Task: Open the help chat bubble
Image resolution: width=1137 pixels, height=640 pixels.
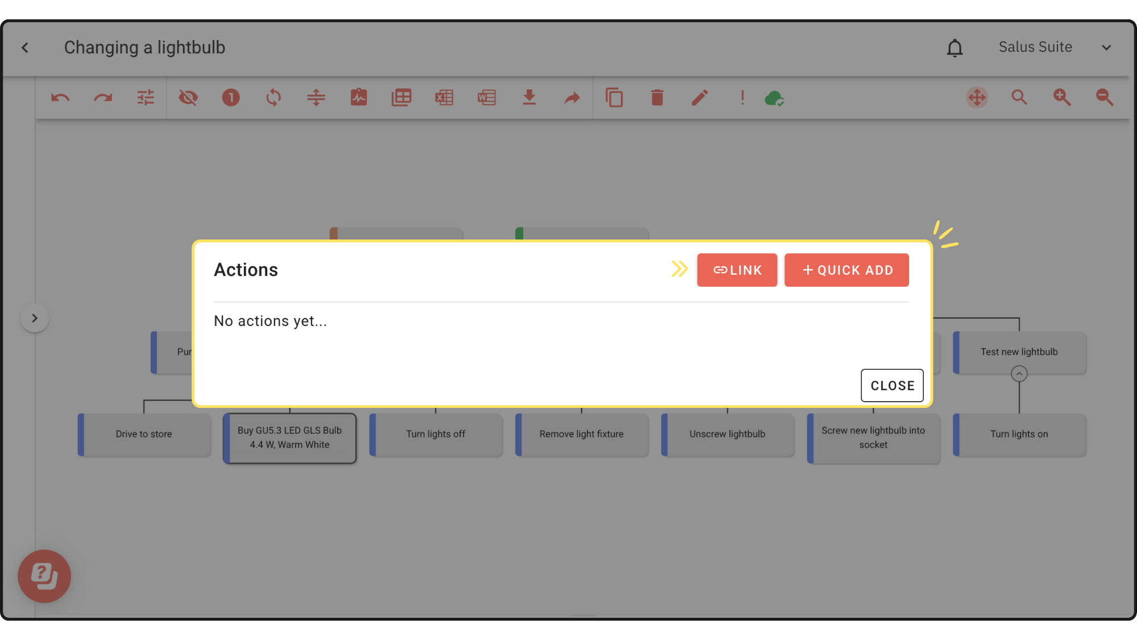Action: point(44,576)
